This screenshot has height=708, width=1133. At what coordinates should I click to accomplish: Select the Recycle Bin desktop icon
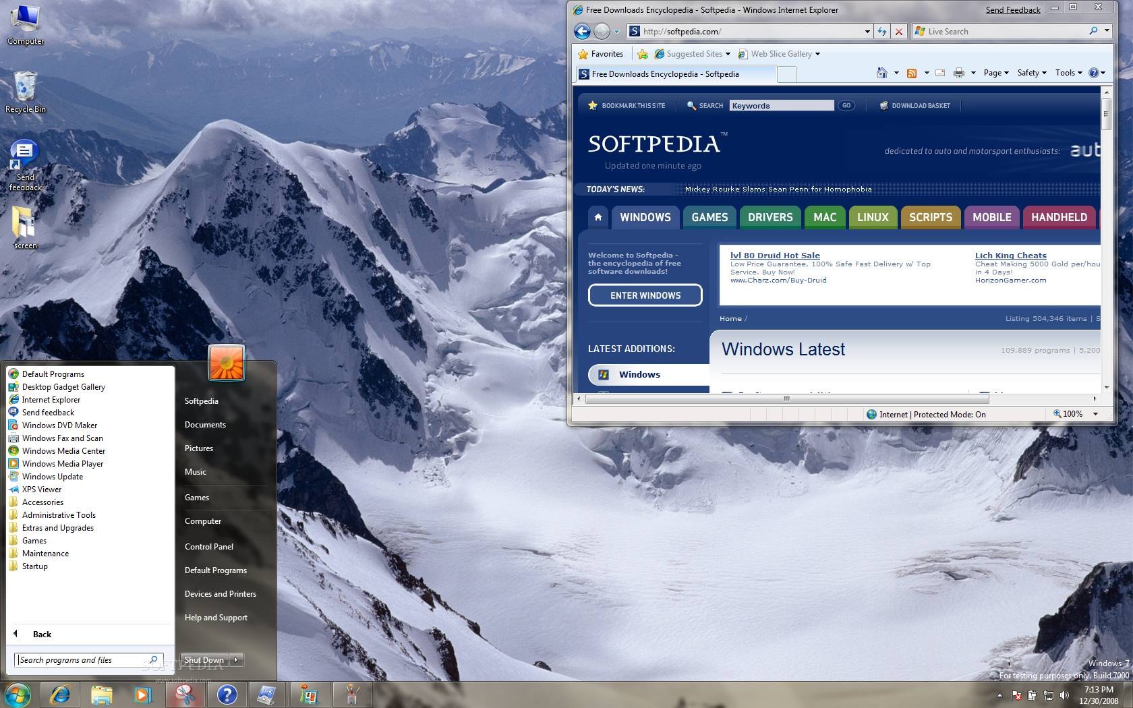(25, 92)
